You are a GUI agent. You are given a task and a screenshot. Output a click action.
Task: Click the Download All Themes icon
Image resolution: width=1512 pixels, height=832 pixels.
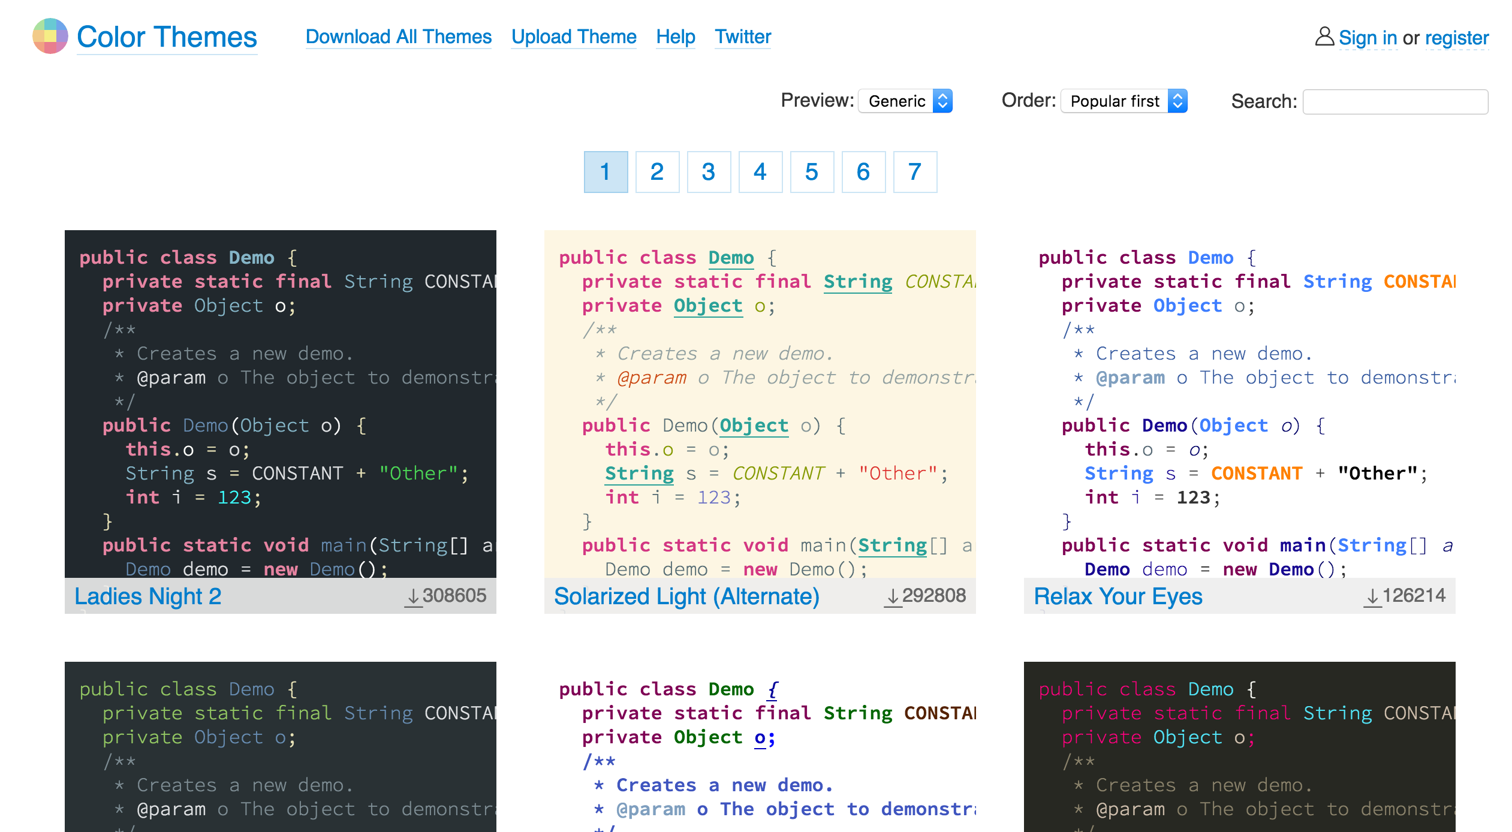[x=399, y=36]
